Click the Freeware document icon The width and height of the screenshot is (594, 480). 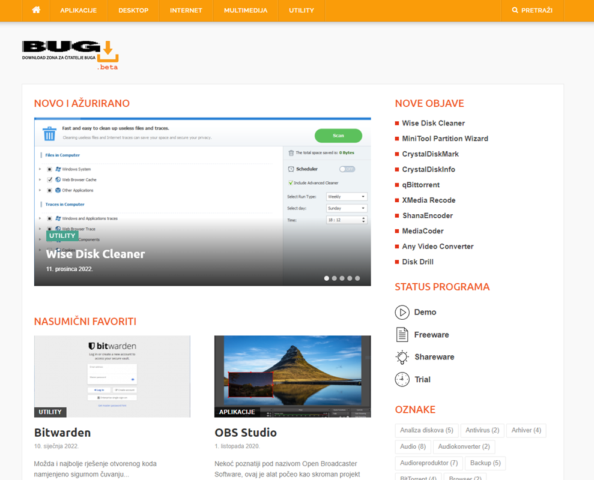(x=402, y=335)
